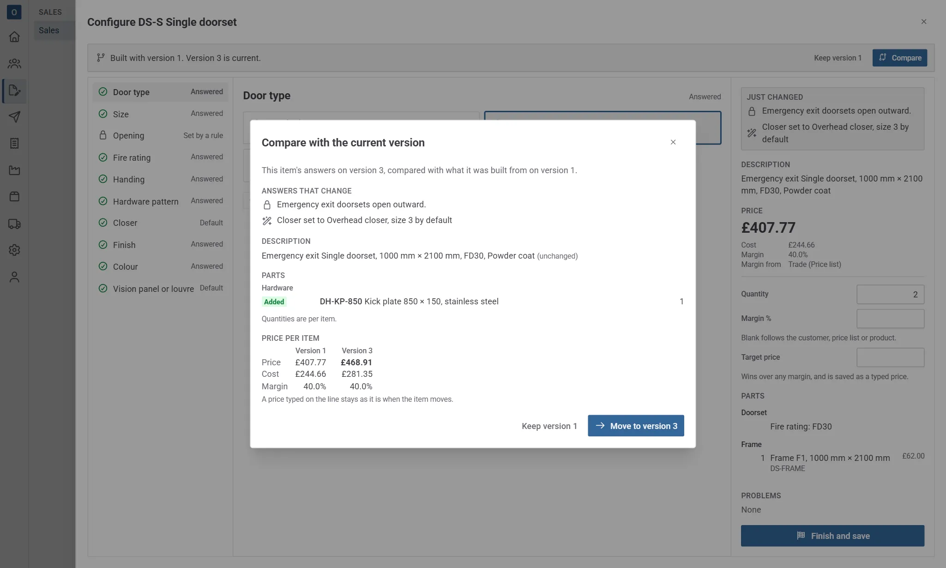
Task: Open the Handing step
Action: [x=161, y=179]
